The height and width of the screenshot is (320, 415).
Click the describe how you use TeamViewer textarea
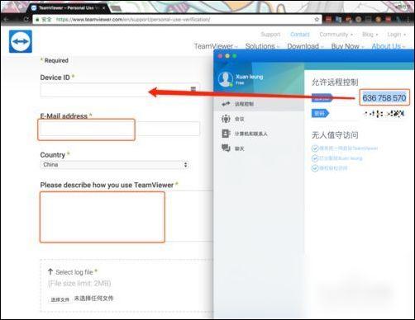tap(126, 216)
